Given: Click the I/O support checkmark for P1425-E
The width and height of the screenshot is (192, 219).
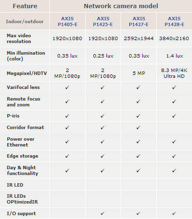Looking at the screenshot, I should pos(103,214).
